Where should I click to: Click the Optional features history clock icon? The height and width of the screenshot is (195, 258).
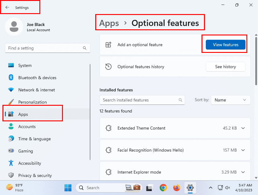108,67
